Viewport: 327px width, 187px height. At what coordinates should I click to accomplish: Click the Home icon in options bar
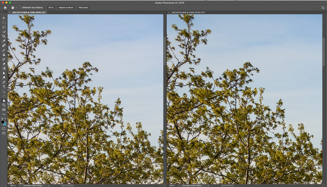pyautogui.click(x=5, y=8)
